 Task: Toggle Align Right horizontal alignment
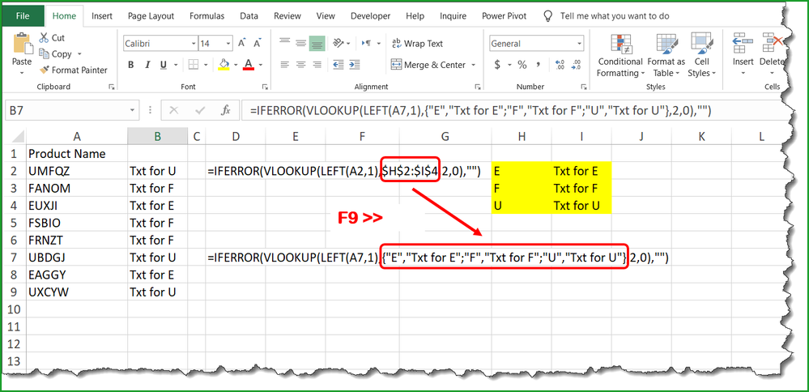point(317,65)
